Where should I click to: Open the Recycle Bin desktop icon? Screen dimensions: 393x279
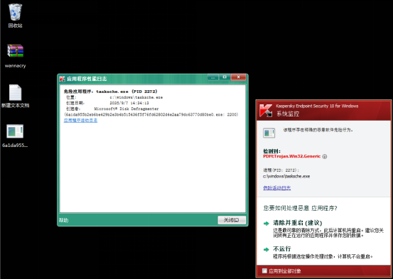15,15
